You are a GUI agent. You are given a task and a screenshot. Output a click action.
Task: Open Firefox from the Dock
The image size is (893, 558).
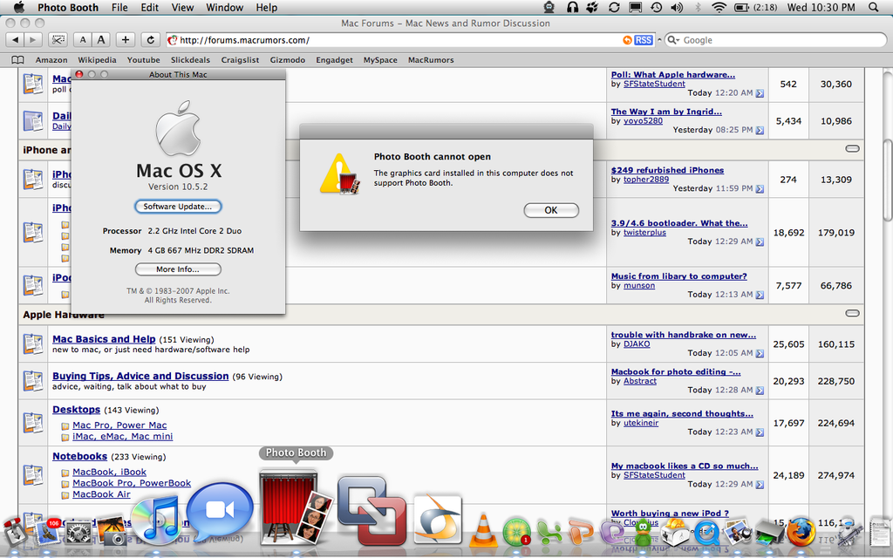pyautogui.click(x=801, y=532)
